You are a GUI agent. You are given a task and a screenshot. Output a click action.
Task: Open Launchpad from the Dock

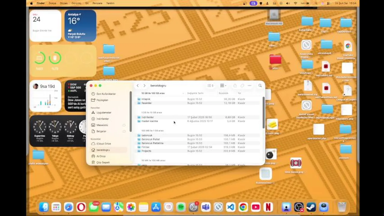pos(56,207)
